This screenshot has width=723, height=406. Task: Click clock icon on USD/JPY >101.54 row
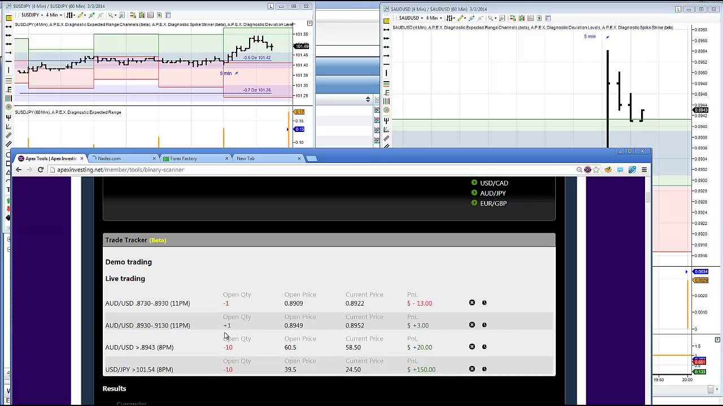[484, 369]
